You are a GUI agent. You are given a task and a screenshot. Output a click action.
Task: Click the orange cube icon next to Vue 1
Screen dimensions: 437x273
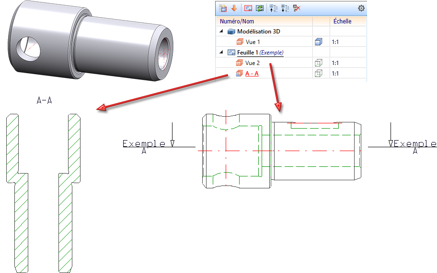tap(240, 42)
